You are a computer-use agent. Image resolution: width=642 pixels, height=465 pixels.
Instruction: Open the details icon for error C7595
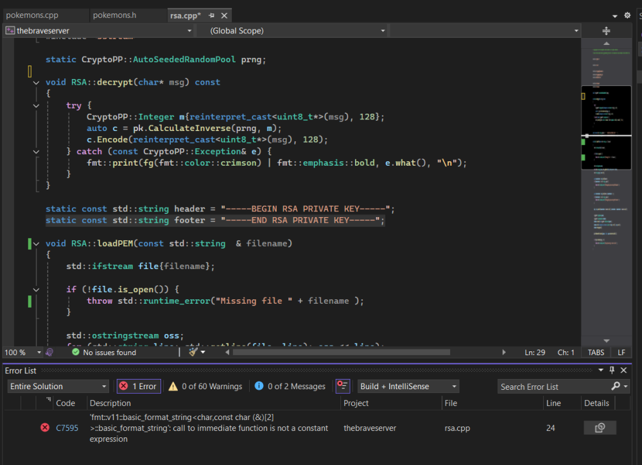(x=600, y=428)
